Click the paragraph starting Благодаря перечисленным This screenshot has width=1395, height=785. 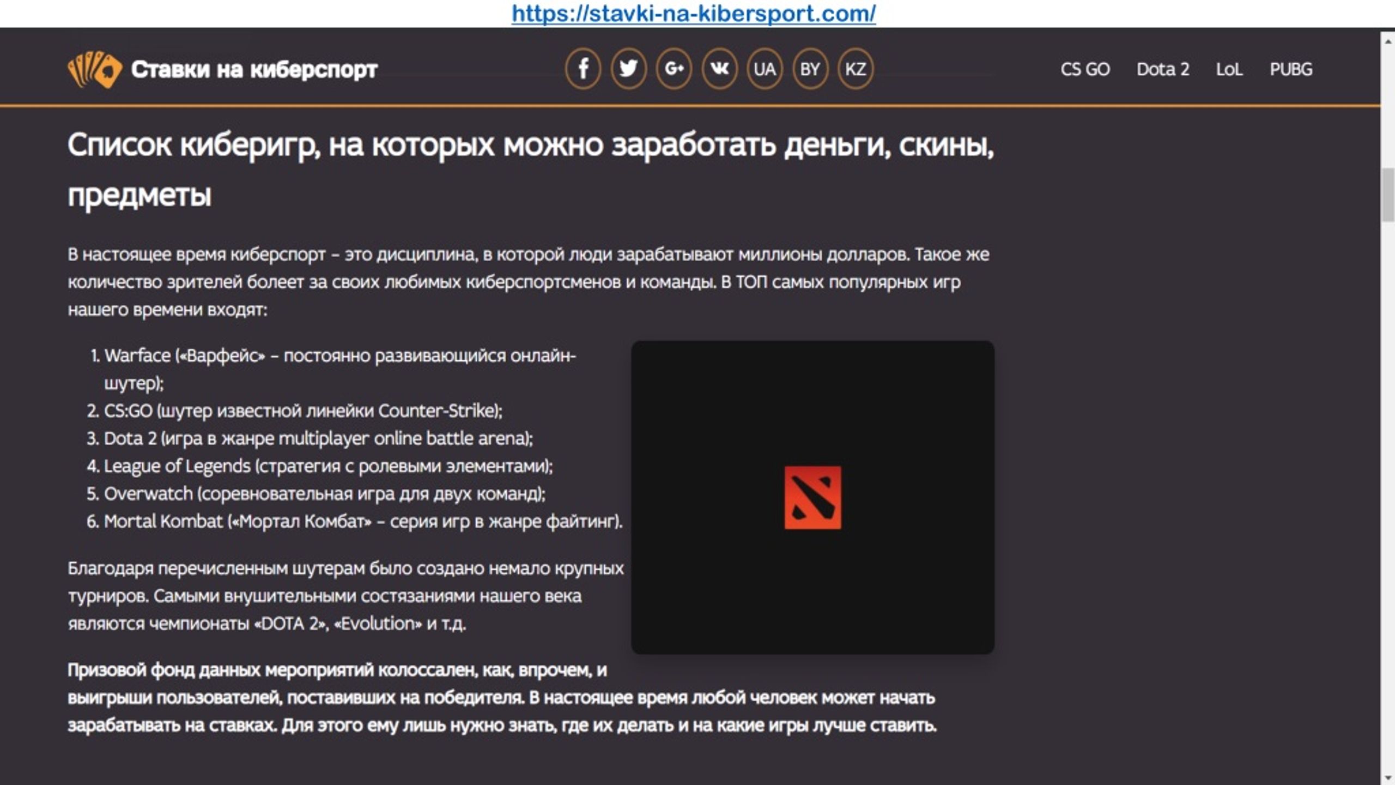(345, 596)
